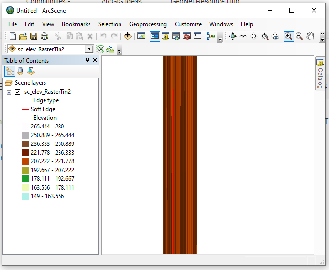
Task: Open the File menu
Action: pos(13,24)
